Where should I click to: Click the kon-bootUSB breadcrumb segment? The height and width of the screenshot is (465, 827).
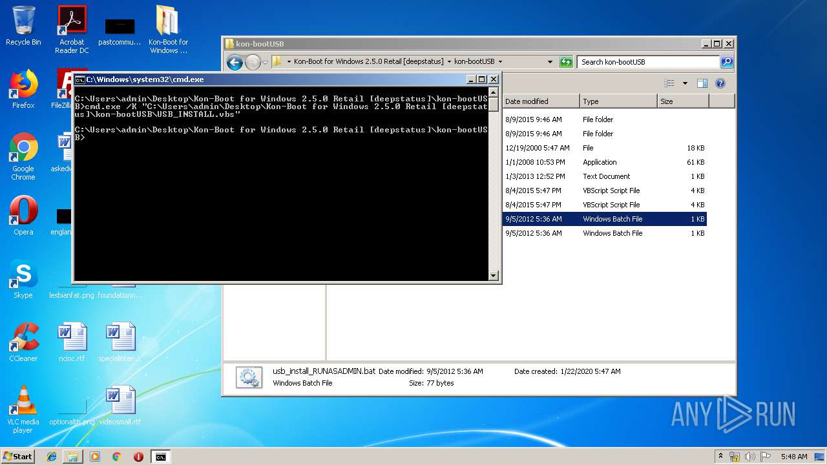pos(474,62)
